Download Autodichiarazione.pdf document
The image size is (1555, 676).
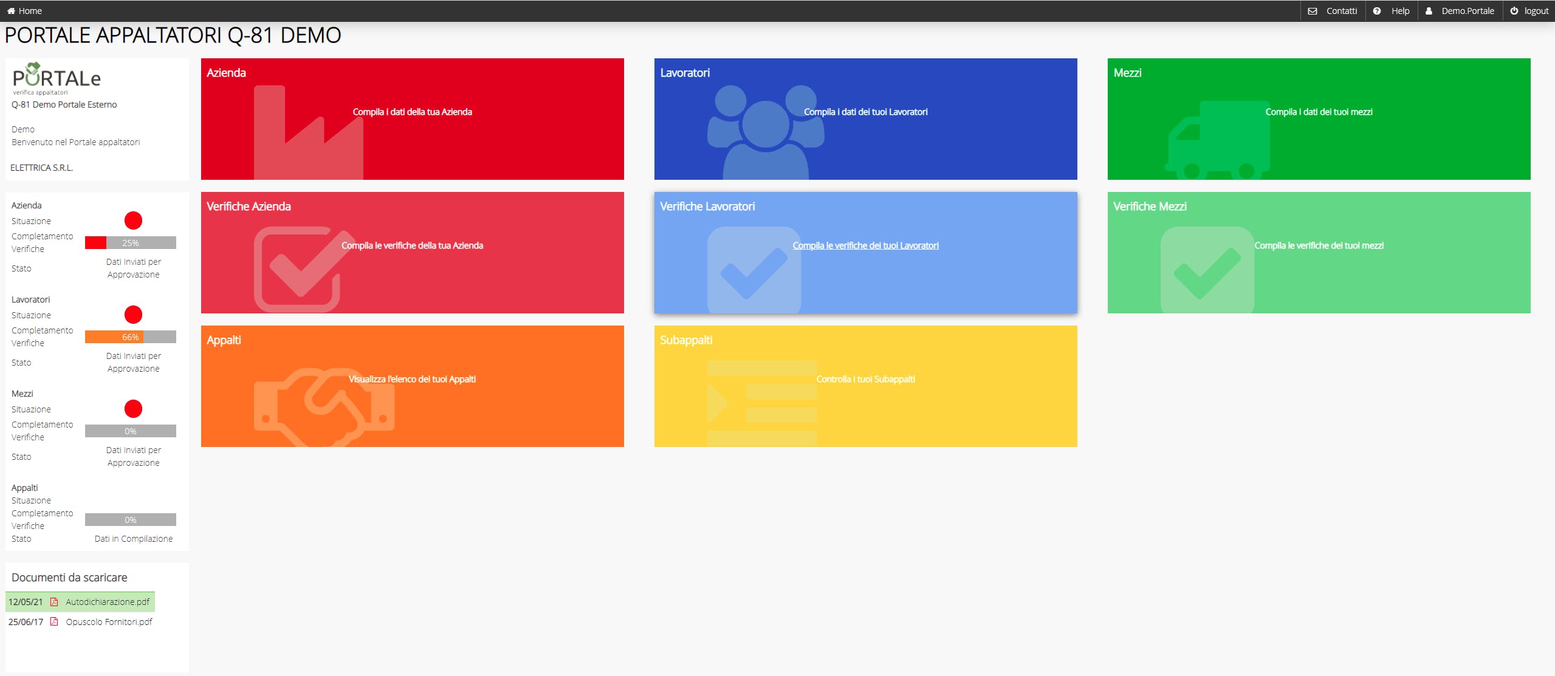(108, 602)
